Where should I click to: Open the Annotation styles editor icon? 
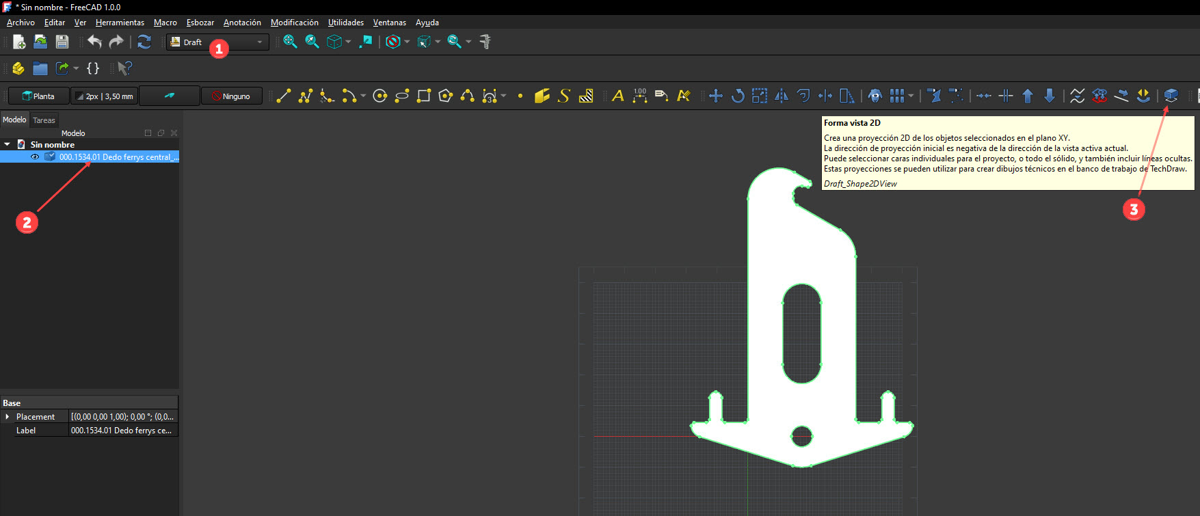684,96
